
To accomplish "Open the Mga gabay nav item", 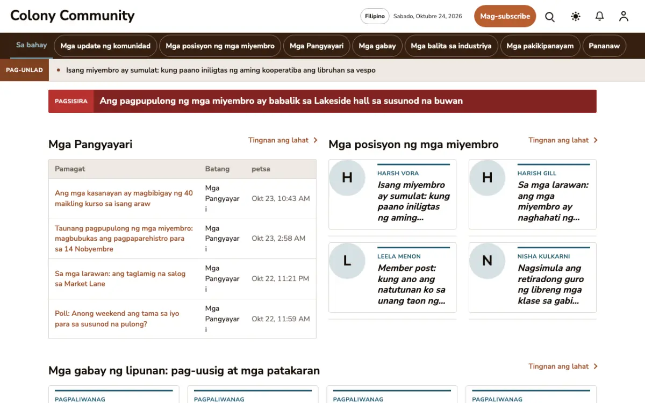I will pyautogui.click(x=377, y=46).
